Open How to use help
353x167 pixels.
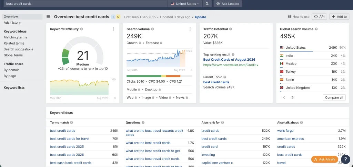pyautogui.click(x=299, y=16)
